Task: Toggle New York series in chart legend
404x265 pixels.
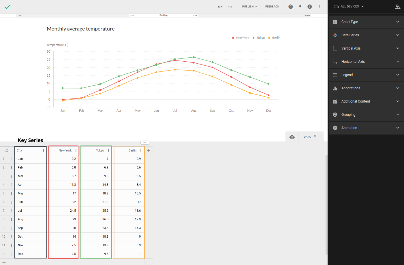Action: 241,38
